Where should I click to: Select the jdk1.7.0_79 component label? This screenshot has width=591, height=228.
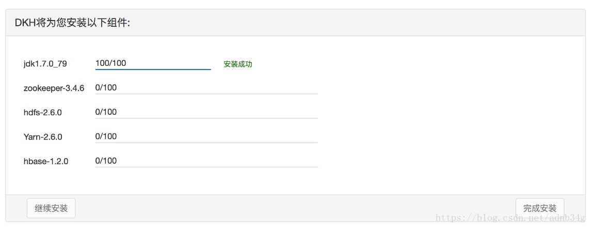pyautogui.click(x=45, y=64)
